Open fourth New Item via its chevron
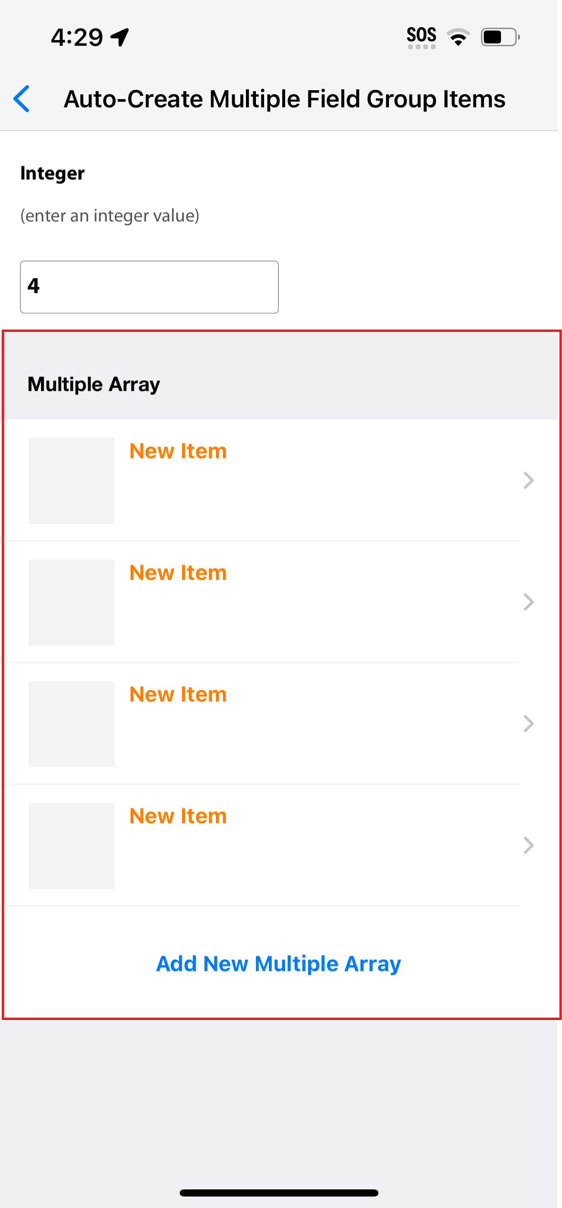This screenshot has width=562, height=1208. pos(528,845)
